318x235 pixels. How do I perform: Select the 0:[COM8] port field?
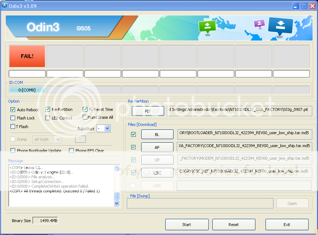[x=27, y=90]
